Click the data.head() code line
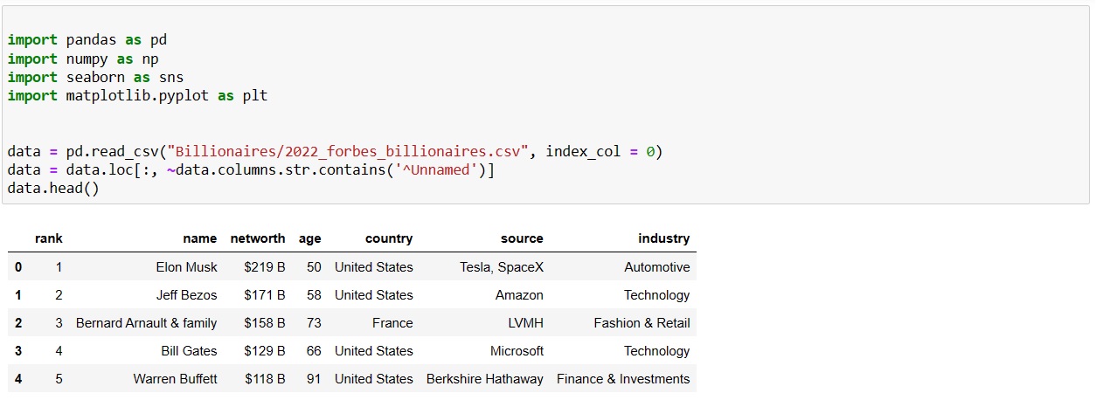1103x400 pixels. (53, 189)
